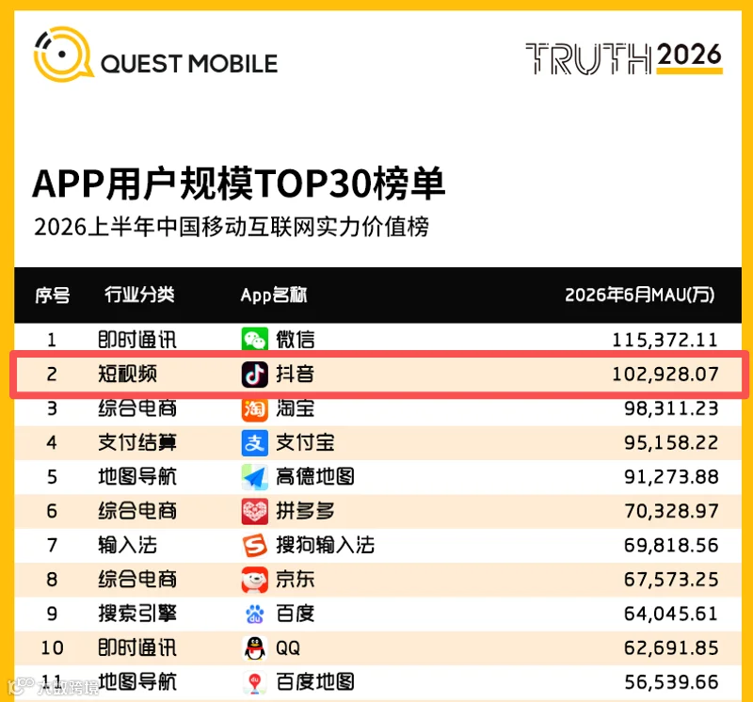Click the category 搜索引擎
This screenshot has width=753, height=702.
[x=137, y=614]
